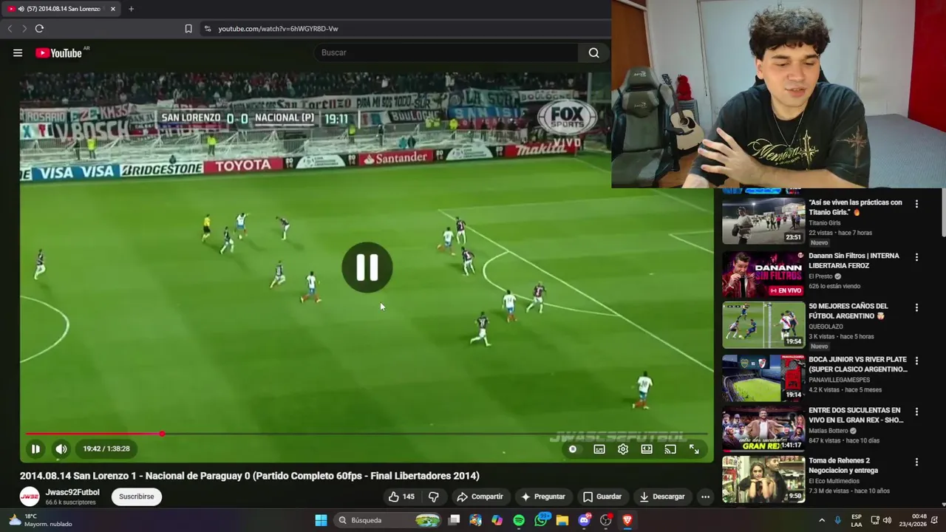Toggle subtitles in the video player
946x532 pixels.
(599, 449)
